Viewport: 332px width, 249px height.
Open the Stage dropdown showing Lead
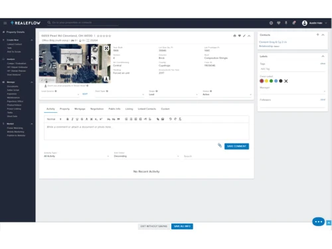coord(173,94)
